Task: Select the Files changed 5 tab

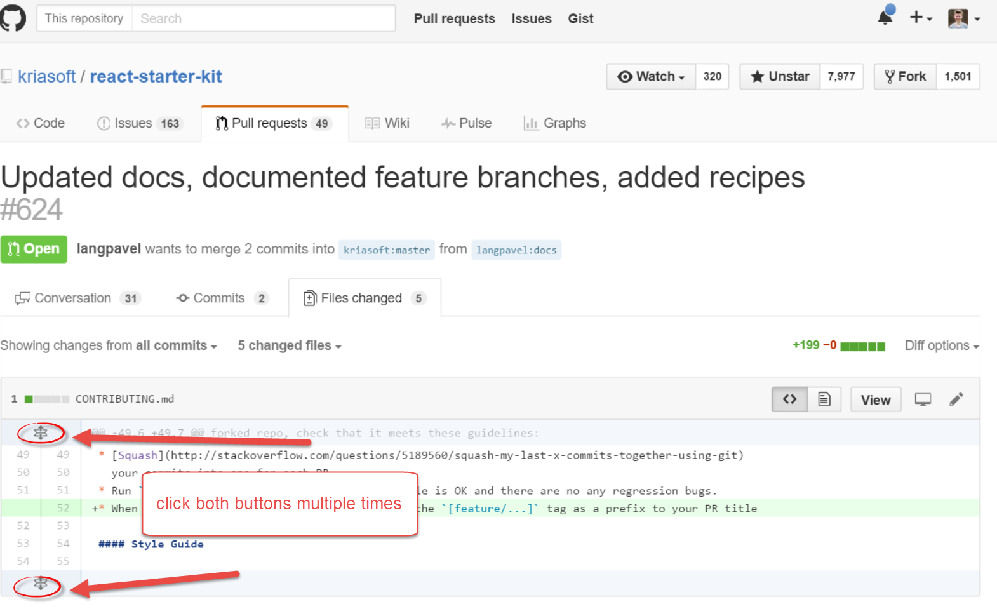Action: (x=365, y=298)
